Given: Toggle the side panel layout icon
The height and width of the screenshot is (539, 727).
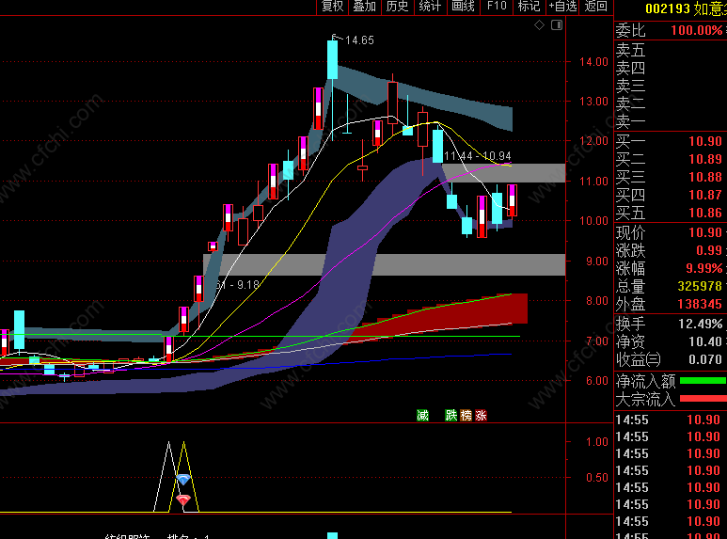Looking at the screenshot, I should (x=557, y=25).
